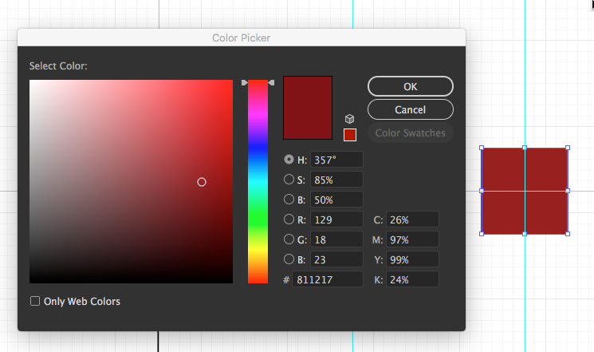Click the hue spectrum slider bar
The width and height of the screenshot is (594, 352).
[x=258, y=184]
